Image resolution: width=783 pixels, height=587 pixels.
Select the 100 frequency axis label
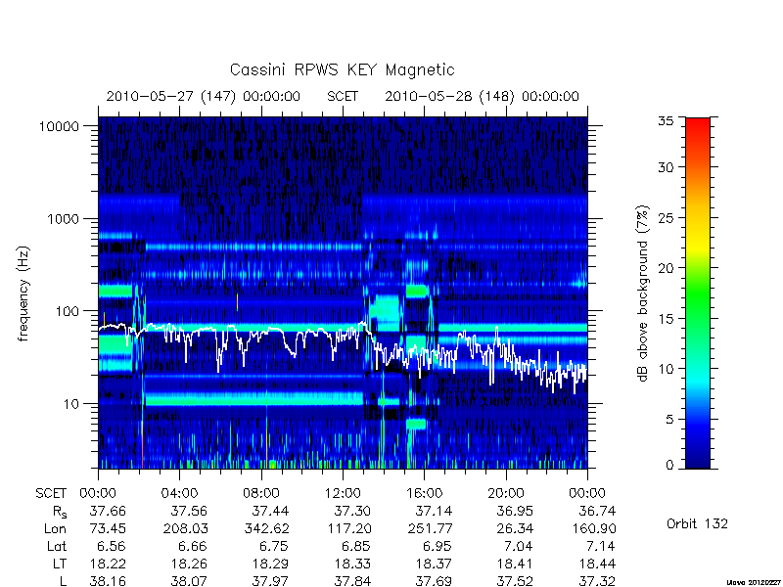[67, 311]
